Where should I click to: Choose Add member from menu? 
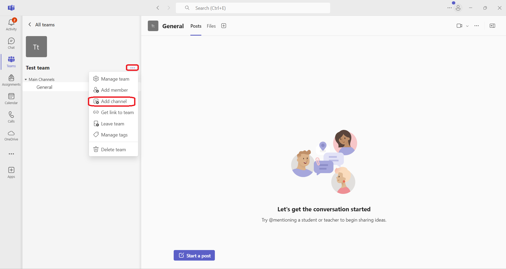click(x=114, y=90)
